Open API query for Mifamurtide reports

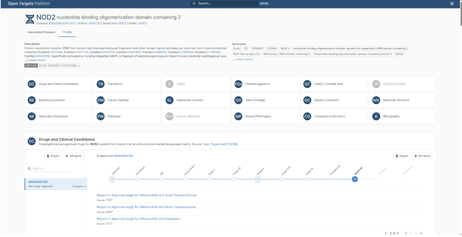coord(423,156)
